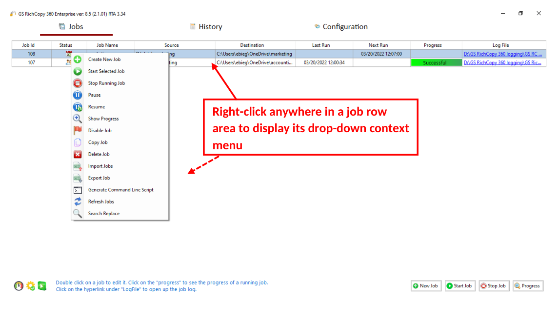The height and width of the screenshot is (322, 558).
Task: Click the Start Job button
Action: click(x=460, y=286)
